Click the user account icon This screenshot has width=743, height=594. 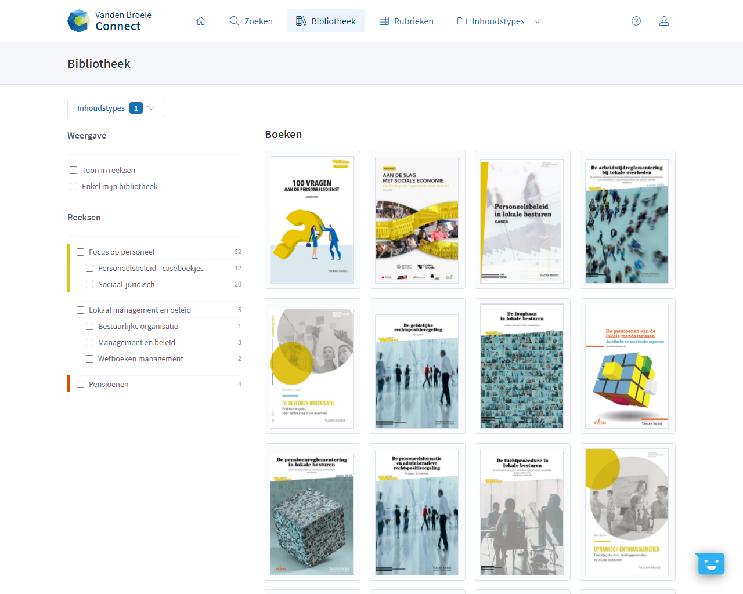(x=664, y=20)
